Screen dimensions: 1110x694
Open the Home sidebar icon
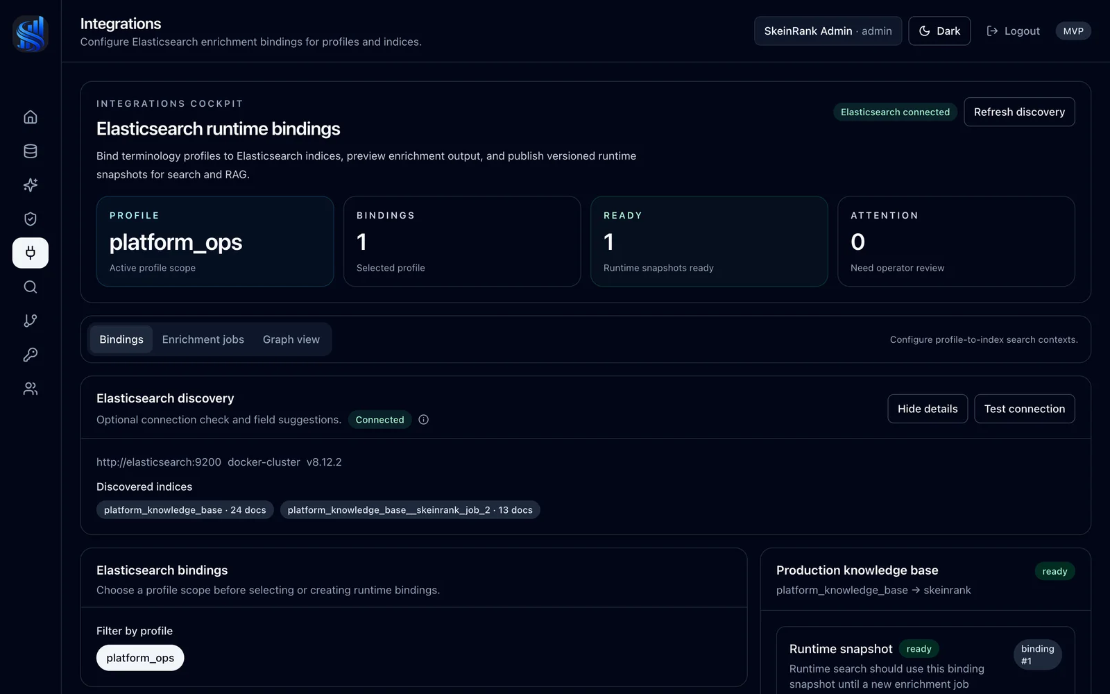[31, 117]
